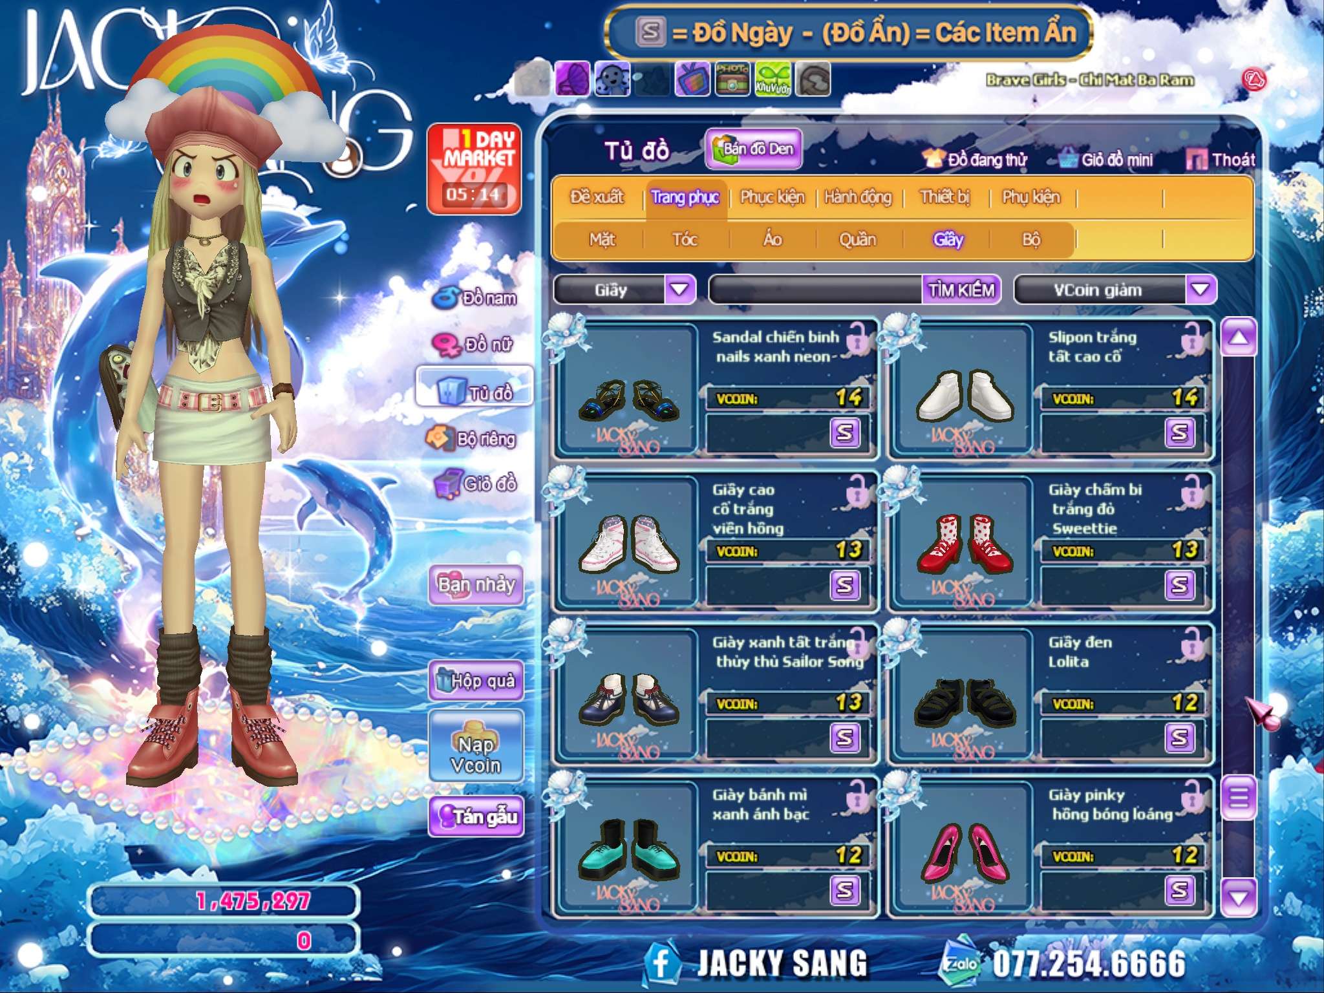
Task: Click the S badge for Giày pinky
Action: click(1180, 890)
